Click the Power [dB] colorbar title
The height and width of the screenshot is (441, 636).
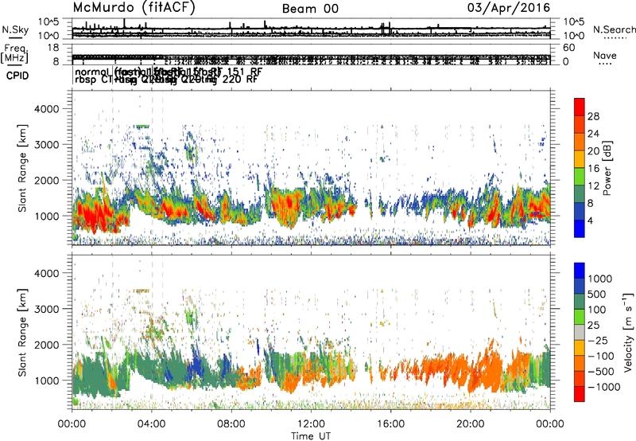(607, 168)
